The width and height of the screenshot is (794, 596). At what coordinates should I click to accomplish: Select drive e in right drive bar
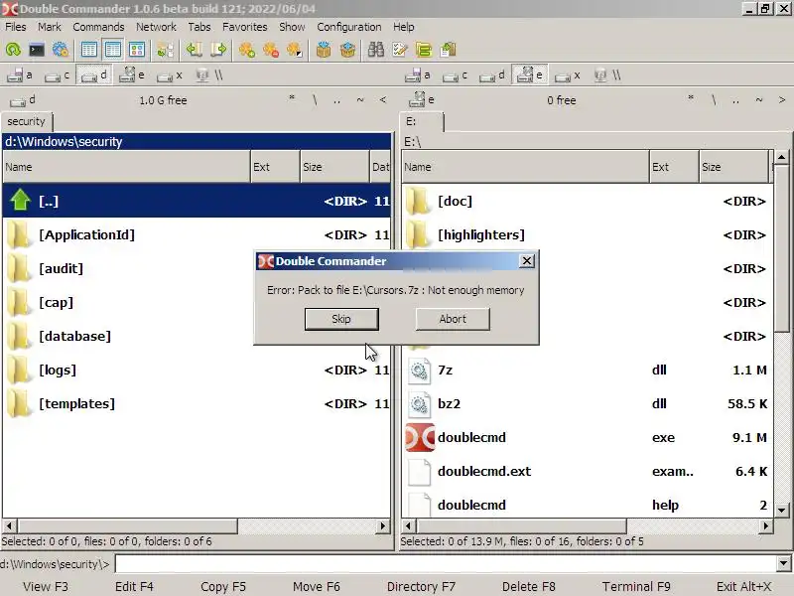click(530, 75)
